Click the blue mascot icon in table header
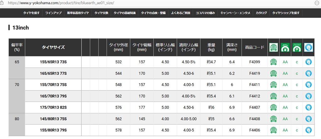This screenshot has width=321, height=139. pos(309,48)
